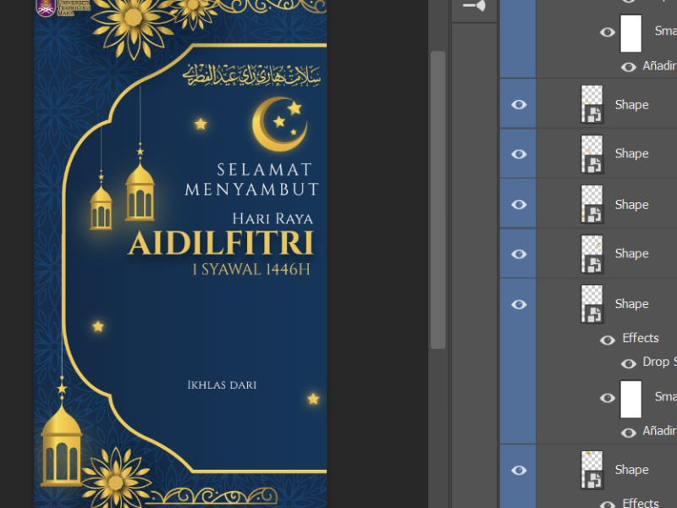
Task: Select the lower white smart filter mask thumbnail
Action: (x=631, y=399)
